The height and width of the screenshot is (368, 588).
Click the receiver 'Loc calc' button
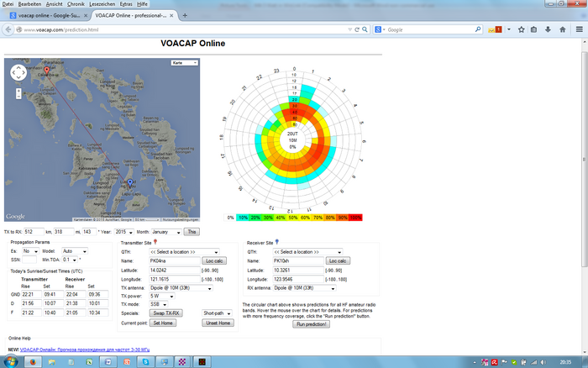(x=338, y=260)
